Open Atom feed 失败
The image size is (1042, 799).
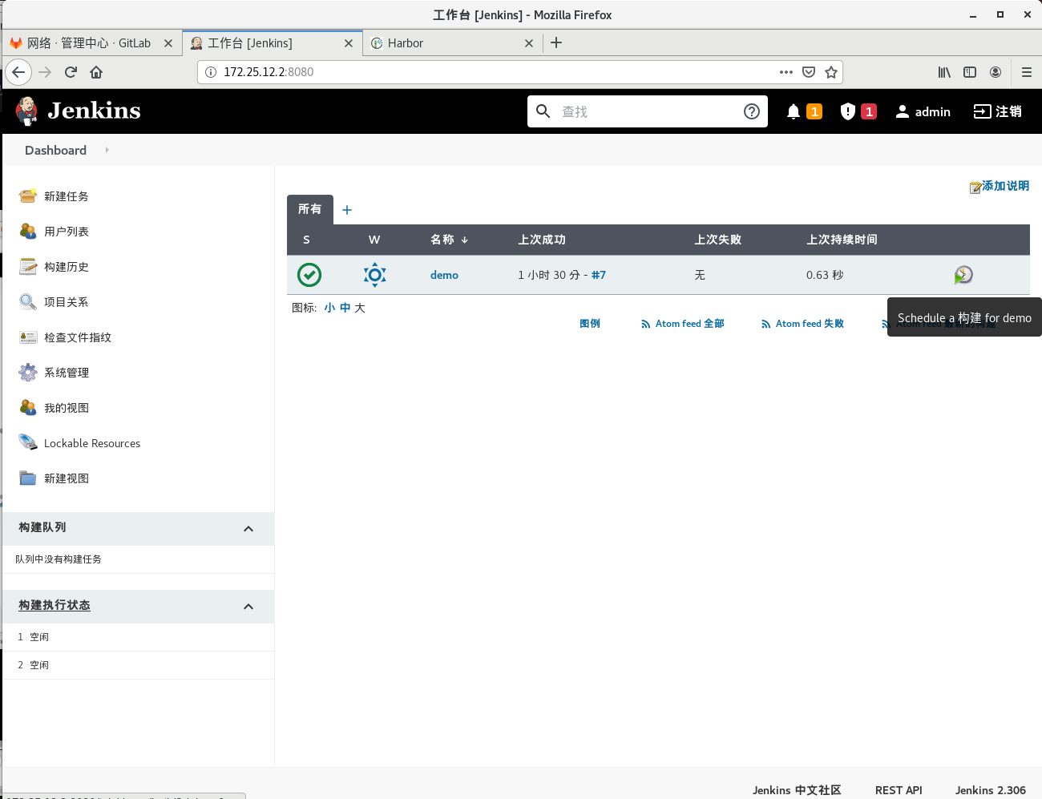tap(802, 324)
